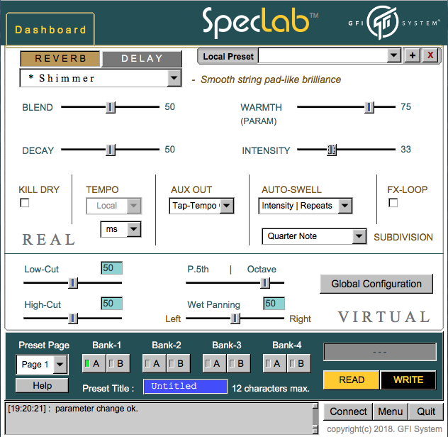Open the AUX OUT Tap-Tempo dropdown
Image resolution: width=448 pixels, height=437 pixels.
point(201,206)
